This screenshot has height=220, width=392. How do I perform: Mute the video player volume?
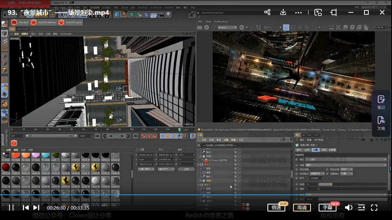[349, 208]
